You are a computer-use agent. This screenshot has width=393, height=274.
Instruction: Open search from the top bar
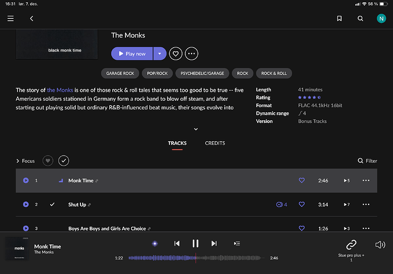click(x=360, y=19)
